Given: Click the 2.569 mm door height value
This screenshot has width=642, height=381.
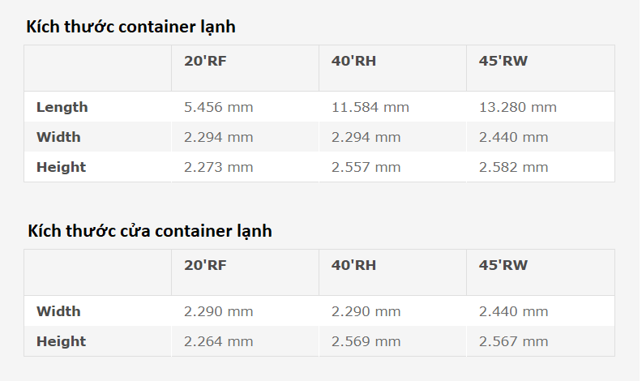Looking at the screenshot, I should 366,341.
